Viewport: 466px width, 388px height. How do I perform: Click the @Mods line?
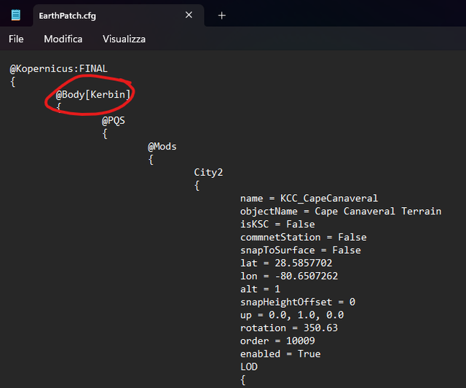(x=162, y=147)
